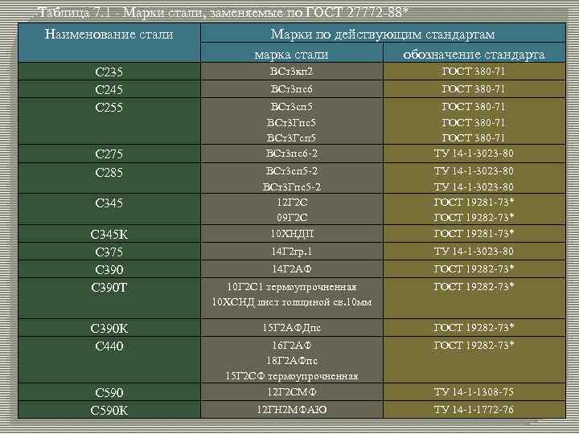This screenshot has height=434, width=579.
Task: Select the 'ВСт3Гсп5' grade entry
Action: click(x=292, y=138)
